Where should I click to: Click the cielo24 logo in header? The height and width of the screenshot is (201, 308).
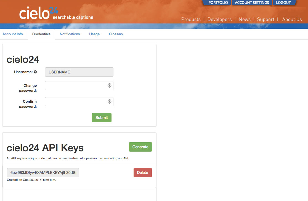click(x=39, y=13)
